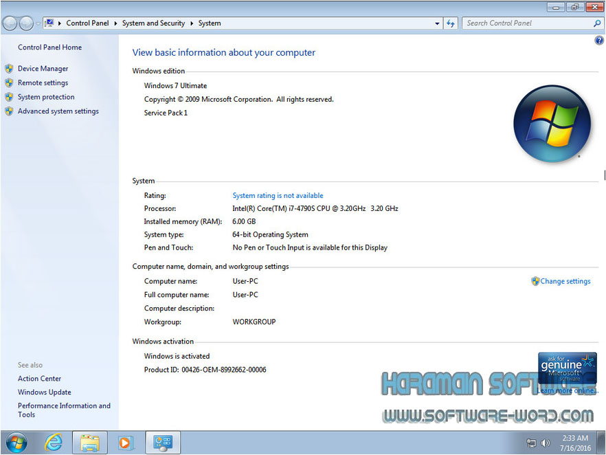Open Action Center under See also

coord(39,379)
